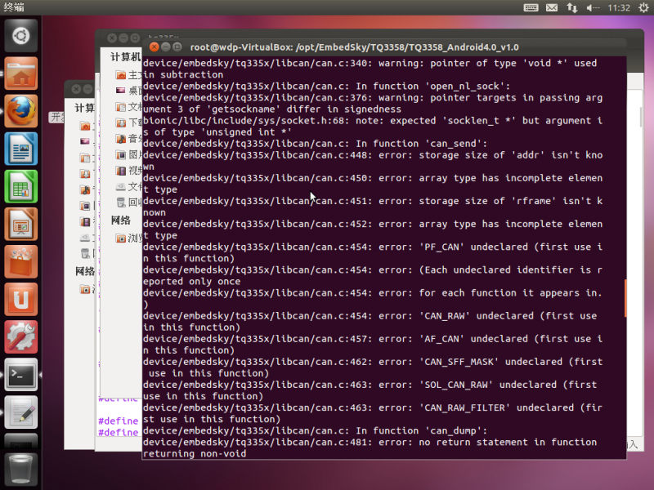
Task: Open the gedit text editor launcher icon
Action: (x=20, y=412)
